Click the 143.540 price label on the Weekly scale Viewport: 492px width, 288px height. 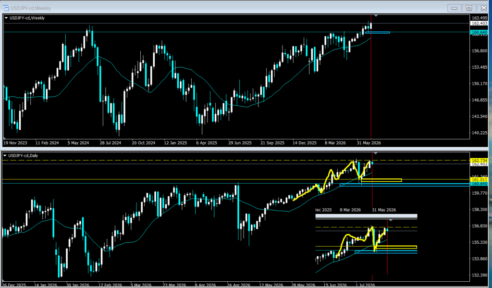pyautogui.click(x=480, y=116)
